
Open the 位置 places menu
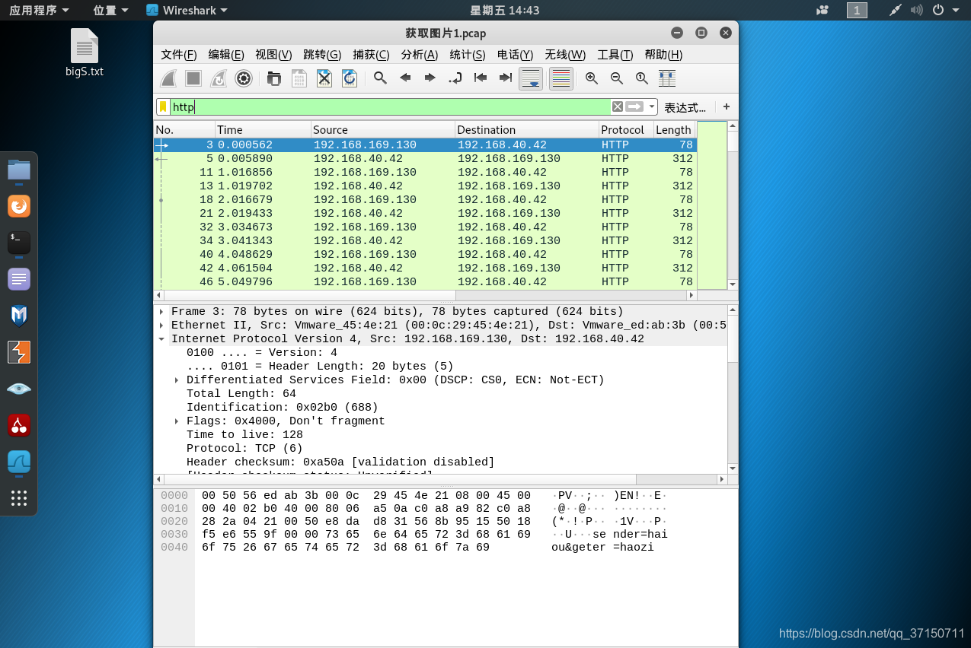[x=110, y=10]
